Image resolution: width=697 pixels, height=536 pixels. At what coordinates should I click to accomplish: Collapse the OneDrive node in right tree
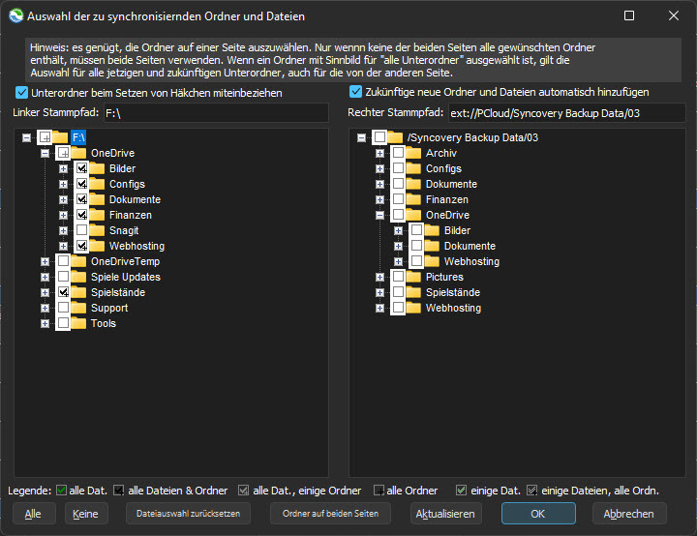[x=380, y=215]
